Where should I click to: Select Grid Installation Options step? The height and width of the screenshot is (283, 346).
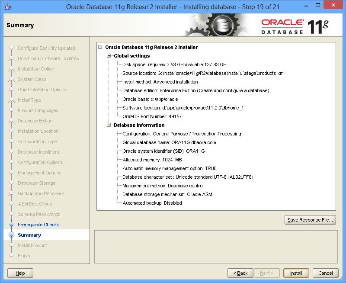pos(42,90)
